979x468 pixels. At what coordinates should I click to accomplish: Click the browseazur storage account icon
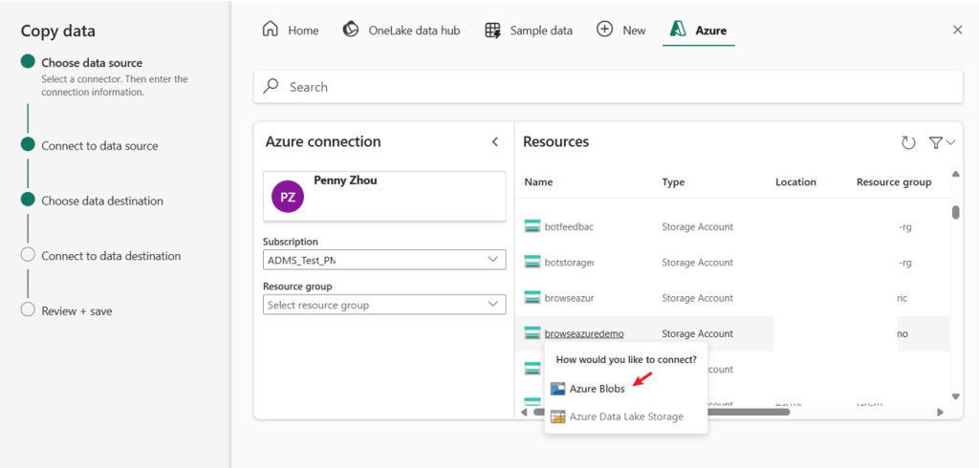coord(532,298)
